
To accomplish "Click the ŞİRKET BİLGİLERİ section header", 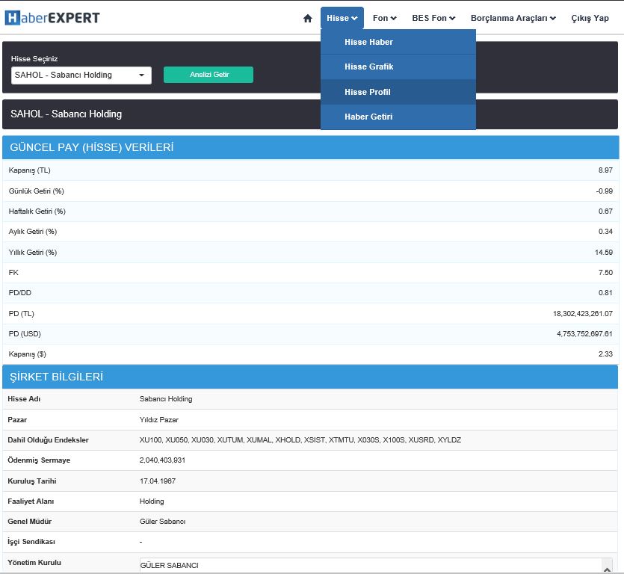I will 310,377.
